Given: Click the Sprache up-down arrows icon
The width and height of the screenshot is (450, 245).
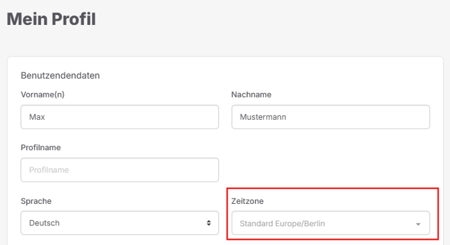Looking at the screenshot, I should 209,223.
